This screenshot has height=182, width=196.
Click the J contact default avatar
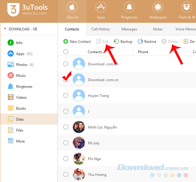click(x=79, y=111)
